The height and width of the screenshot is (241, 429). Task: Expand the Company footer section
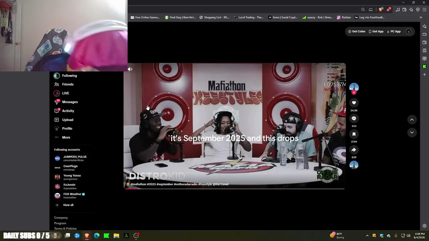61,218
